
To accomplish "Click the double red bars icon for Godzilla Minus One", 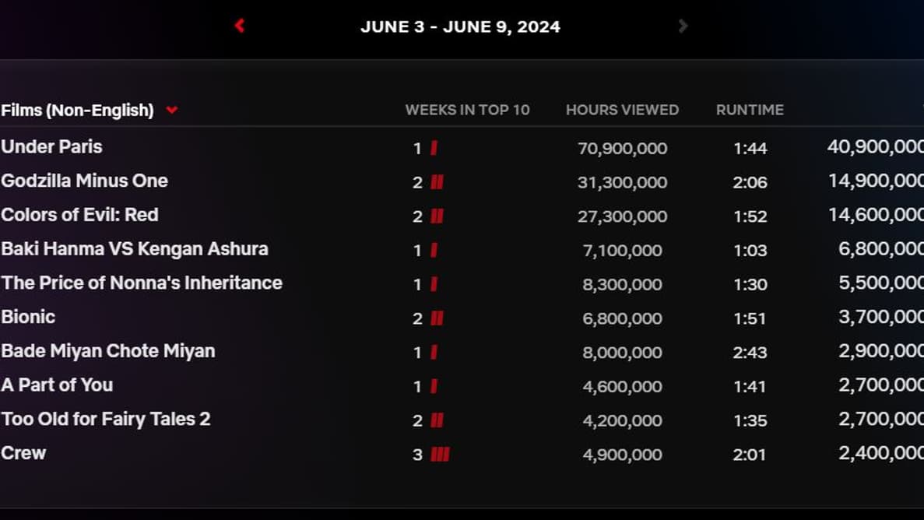I will point(437,182).
